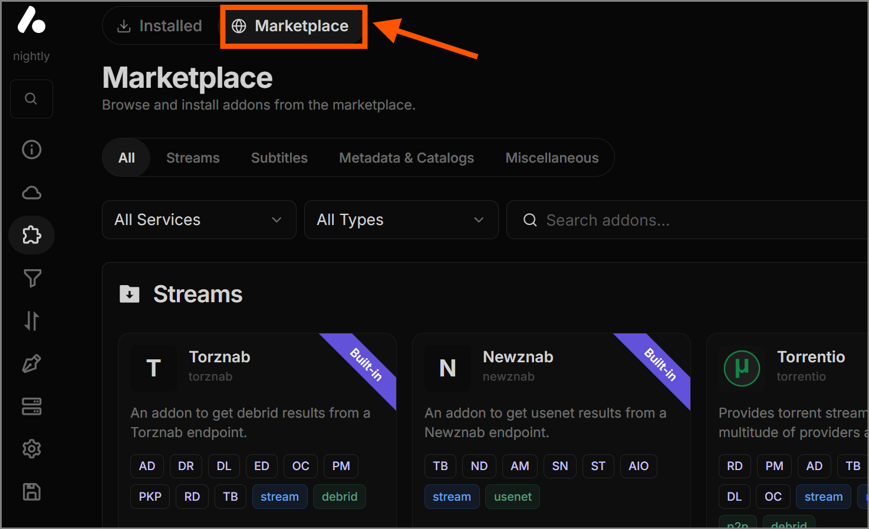Click the Newznab addon title

(x=518, y=357)
